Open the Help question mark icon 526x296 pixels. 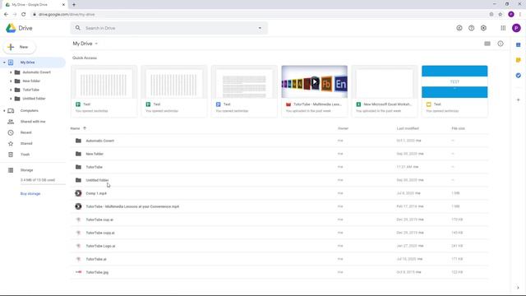471,28
